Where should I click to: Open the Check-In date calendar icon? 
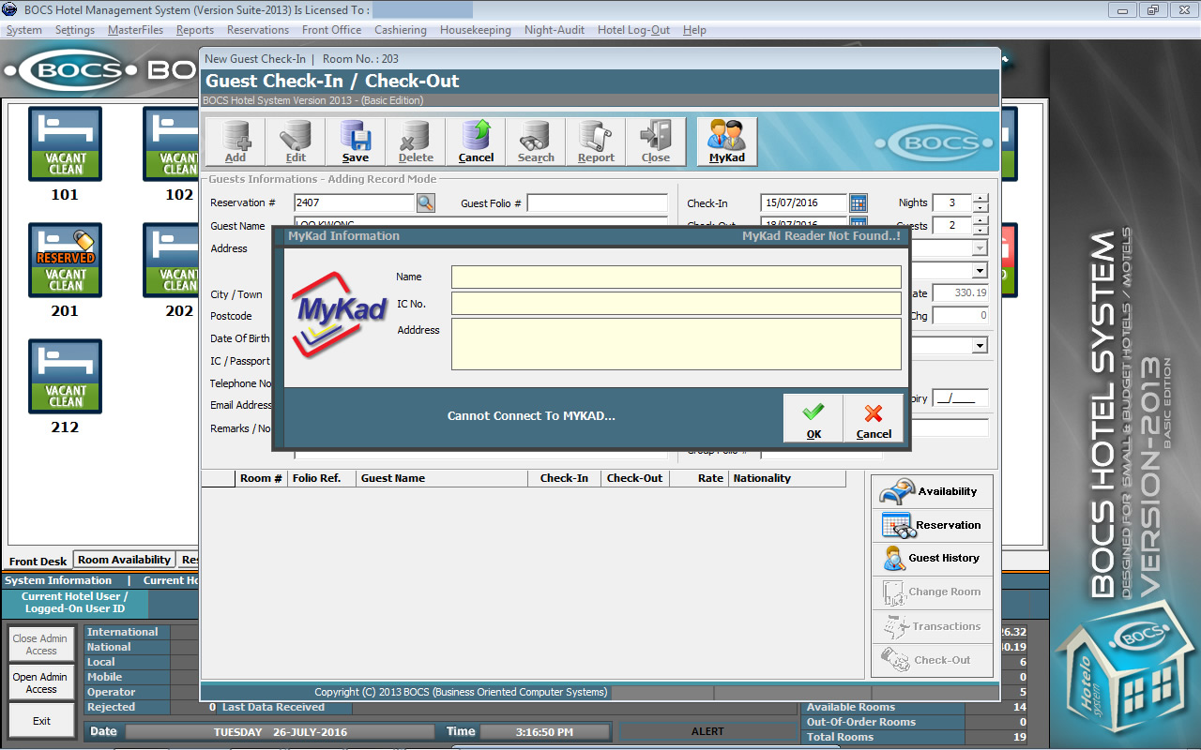(x=859, y=202)
